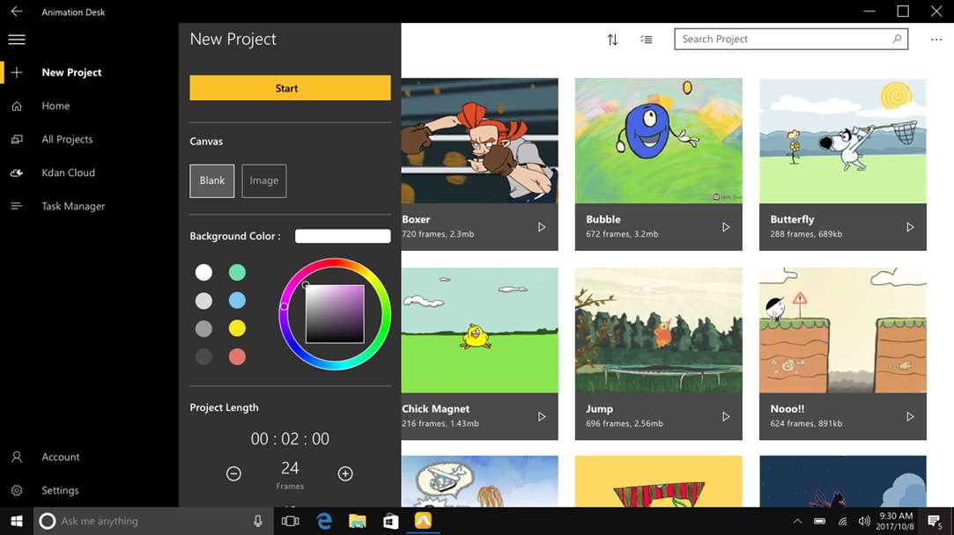Click the back arrow icon
The height and width of the screenshot is (535, 954).
(x=16, y=12)
